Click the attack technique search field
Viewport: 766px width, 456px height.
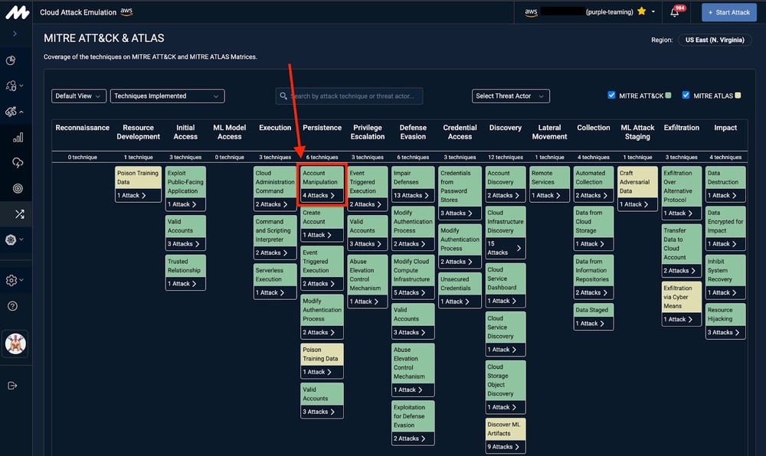(x=349, y=96)
